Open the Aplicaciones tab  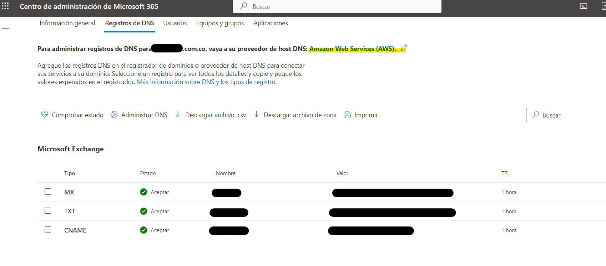click(271, 23)
